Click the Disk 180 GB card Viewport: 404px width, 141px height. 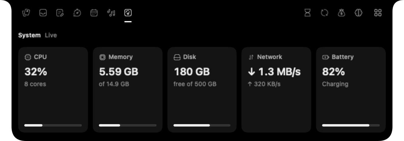[202, 90]
